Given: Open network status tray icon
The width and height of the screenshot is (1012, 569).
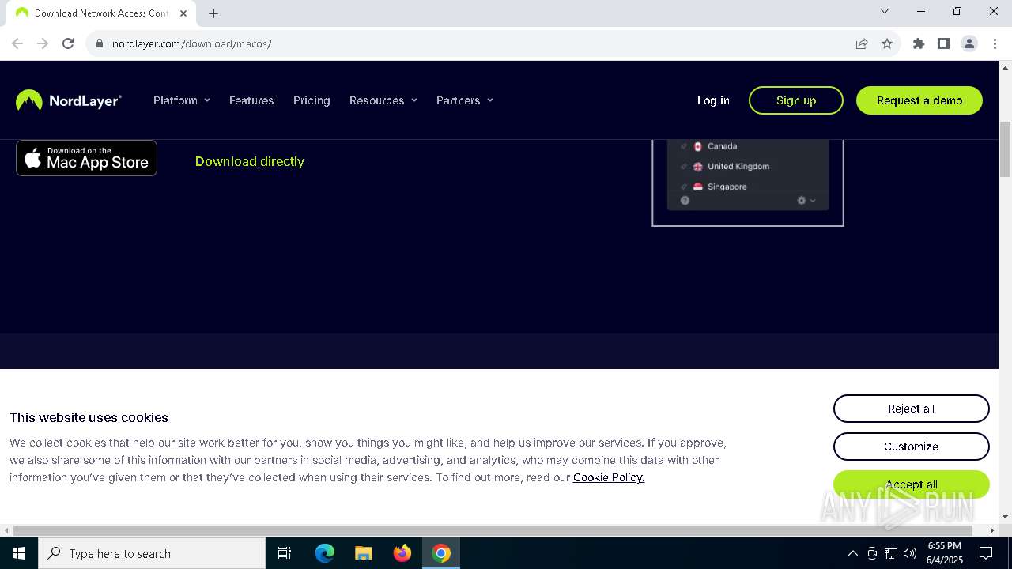Looking at the screenshot, I should point(891,553).
